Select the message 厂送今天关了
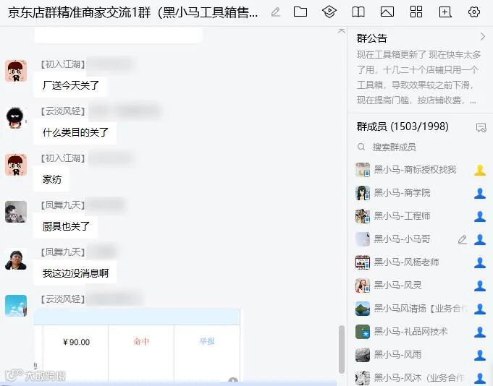493x386 pixels. [x=70, y=85]
